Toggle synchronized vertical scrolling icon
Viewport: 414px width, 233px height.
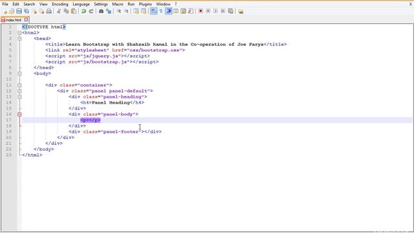[x=136, y=11]
